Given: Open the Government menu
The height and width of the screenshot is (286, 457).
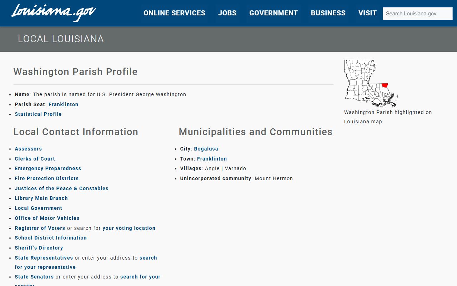Looking at the screenshot, I should pos(273,13).
